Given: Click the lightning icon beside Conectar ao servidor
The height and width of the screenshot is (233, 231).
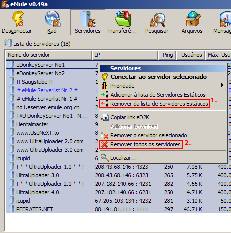Looking at the screenshot, I should pos(105,77).
